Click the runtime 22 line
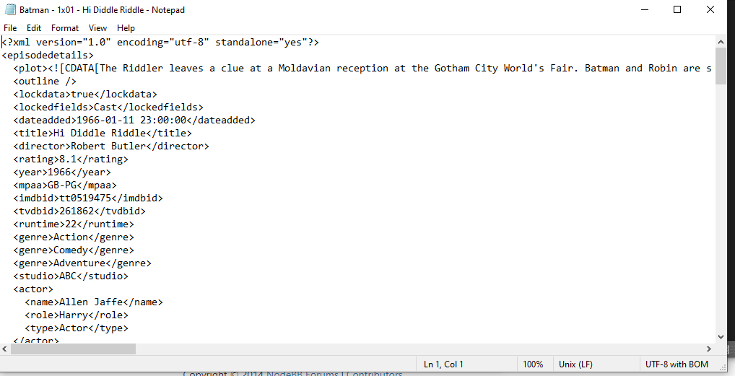The width and height of the screenshot is (735, 376). click(74, 224)
